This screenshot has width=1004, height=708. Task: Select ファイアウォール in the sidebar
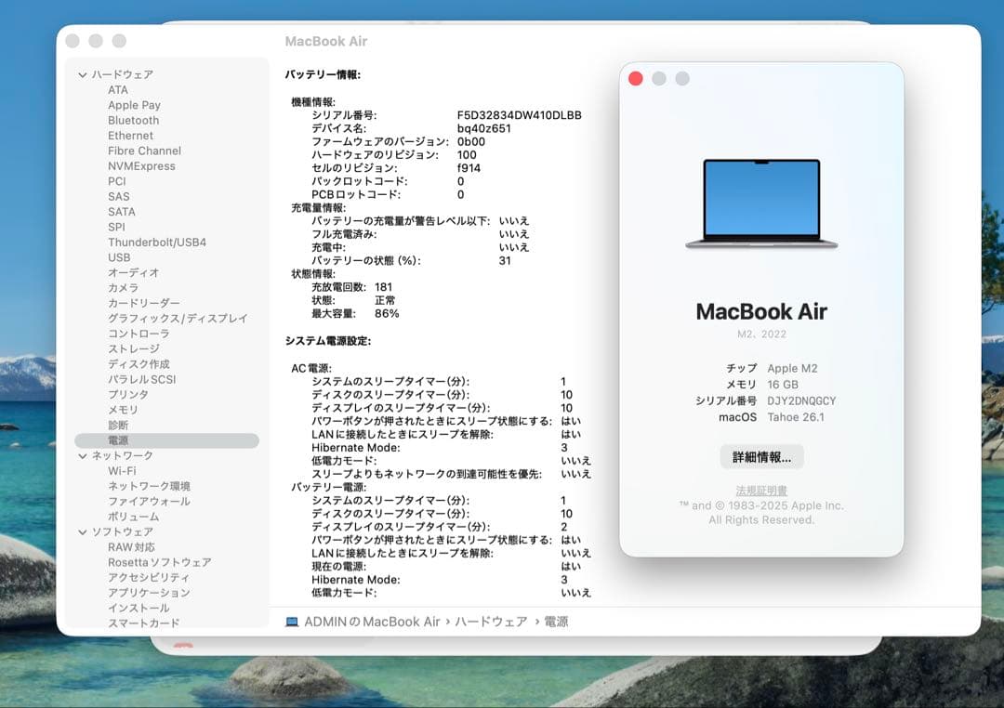[149, 501]
